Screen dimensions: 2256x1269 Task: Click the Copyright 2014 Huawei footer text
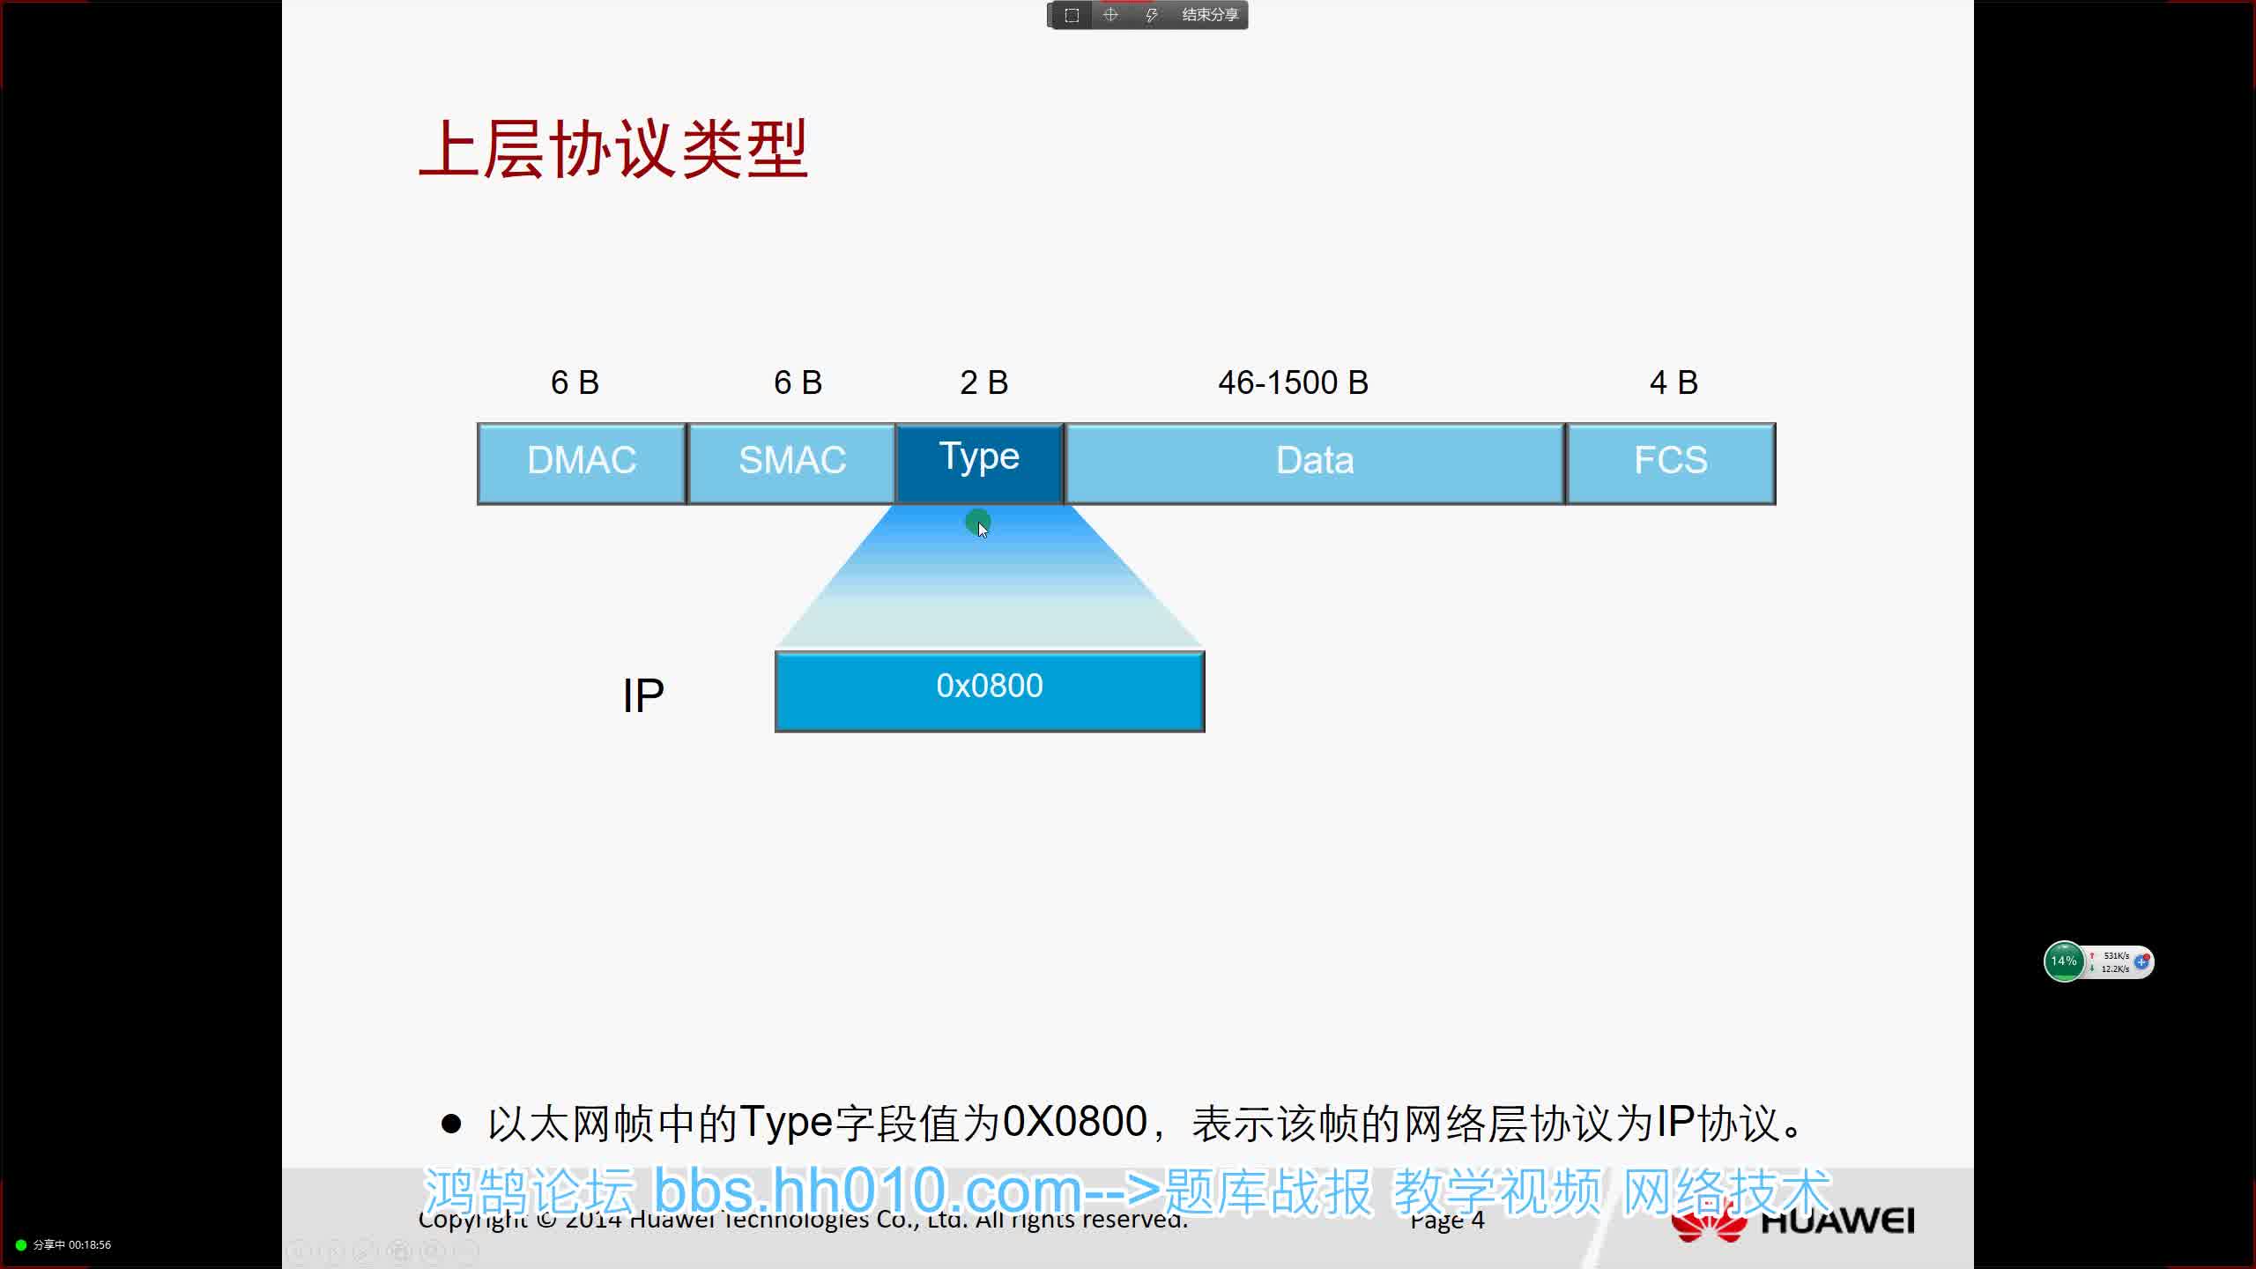803,1220
